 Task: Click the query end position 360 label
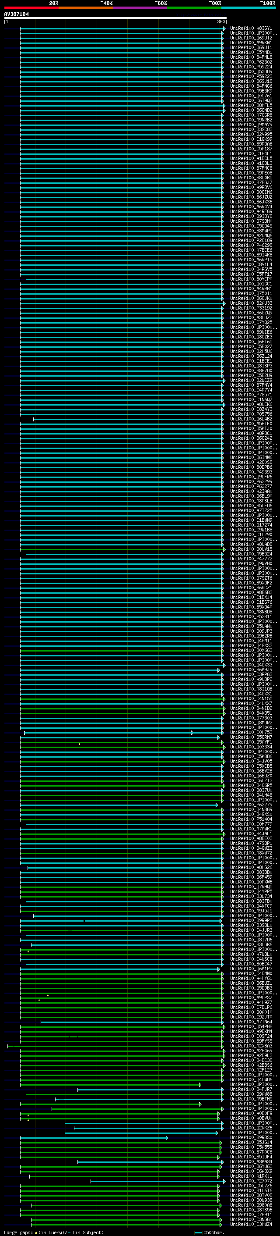[221, 21]
